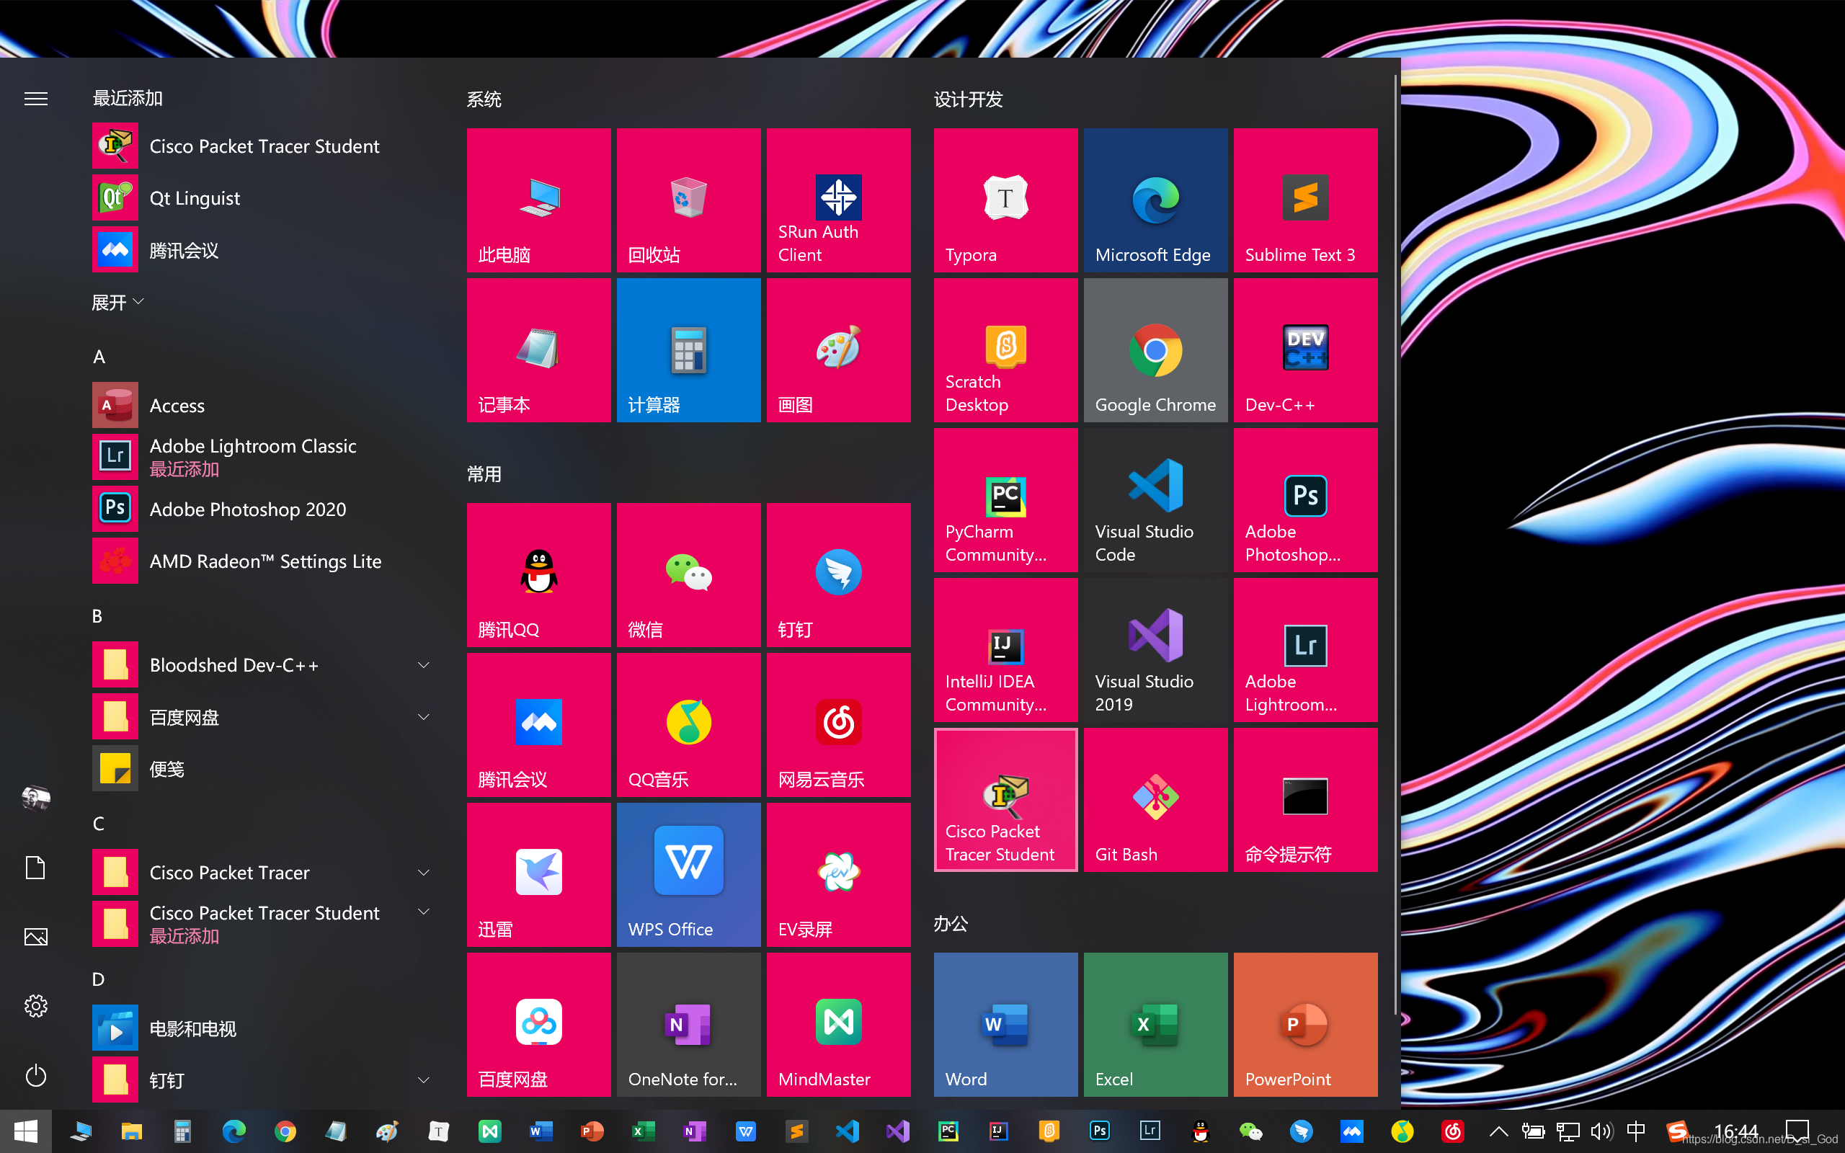Click Windows Start button on taskbar
The image size is (1845, 1153).
tap(25, 1131)
